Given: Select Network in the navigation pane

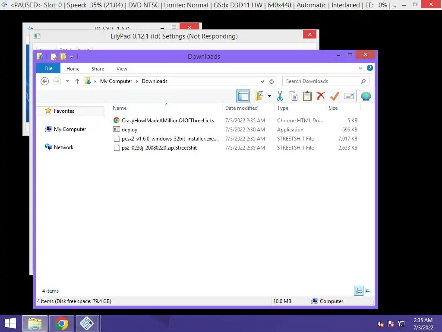Looking at the screenshot, I should (63, 147).
